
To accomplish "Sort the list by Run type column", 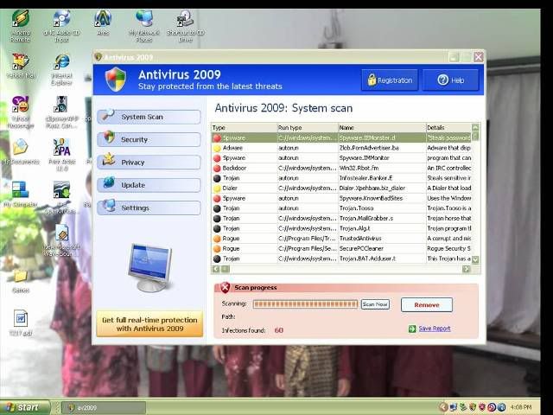I will pyautogui.click(x=308, y=128).
